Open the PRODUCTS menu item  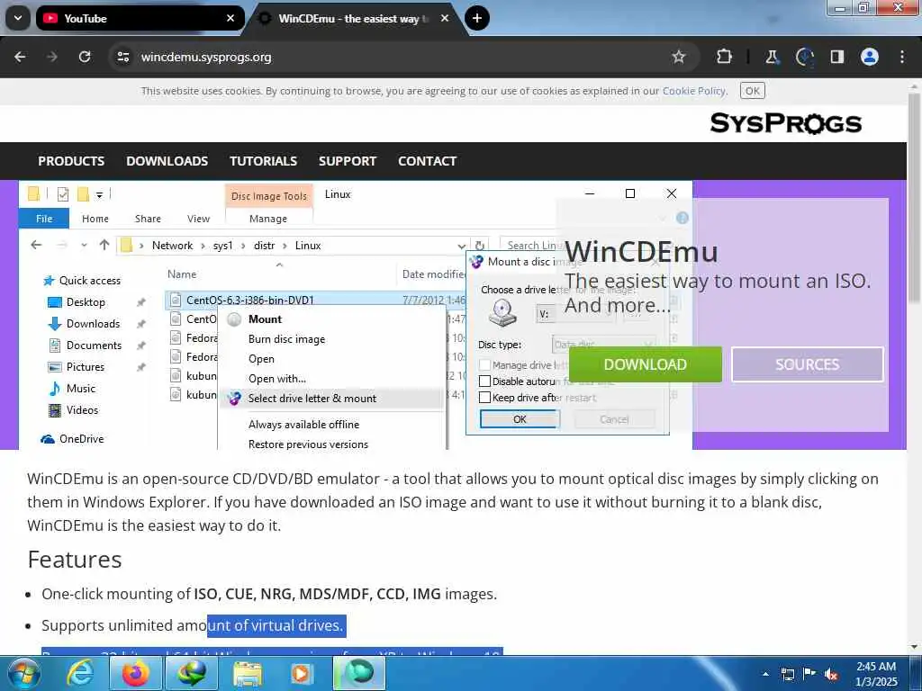71,161
